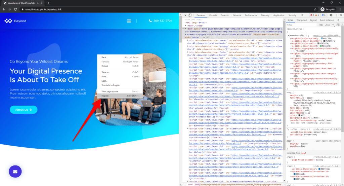
Task: Toggle the device toolbar in DevTools
Action: [190, 15]
